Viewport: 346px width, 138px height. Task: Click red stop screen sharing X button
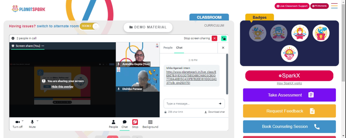click(214, 38)
